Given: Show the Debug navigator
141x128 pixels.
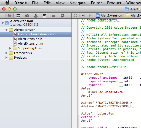Looking at the screenshot, I should pos(45,16).
